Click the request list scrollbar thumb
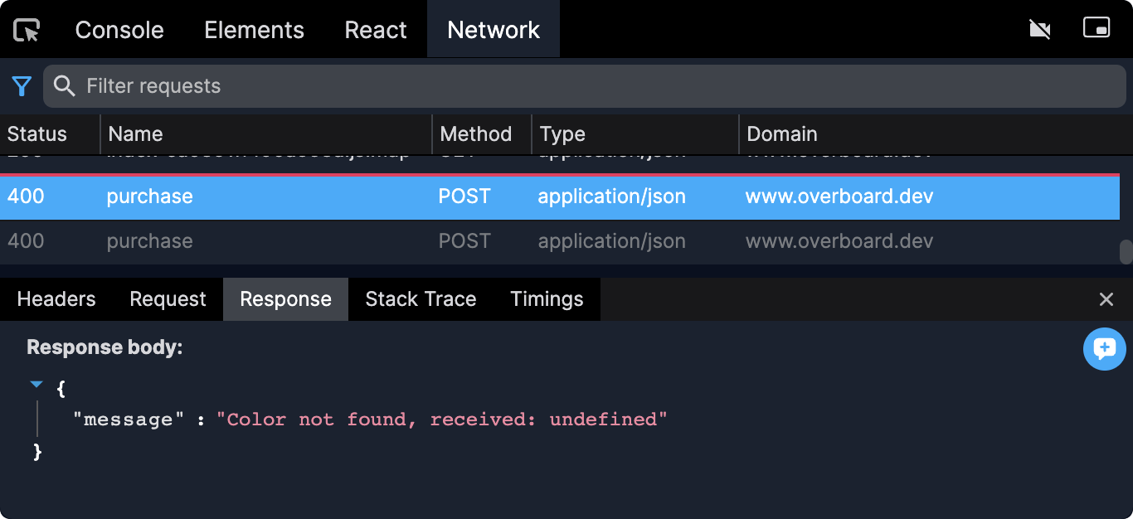 [x=1126, y=252]
